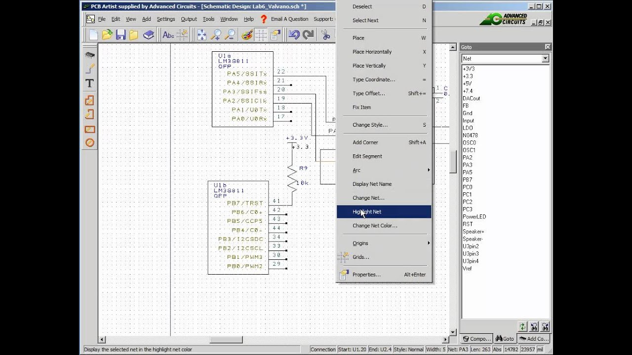Click the horizontal scrollbar thumb

coord(226,340)
